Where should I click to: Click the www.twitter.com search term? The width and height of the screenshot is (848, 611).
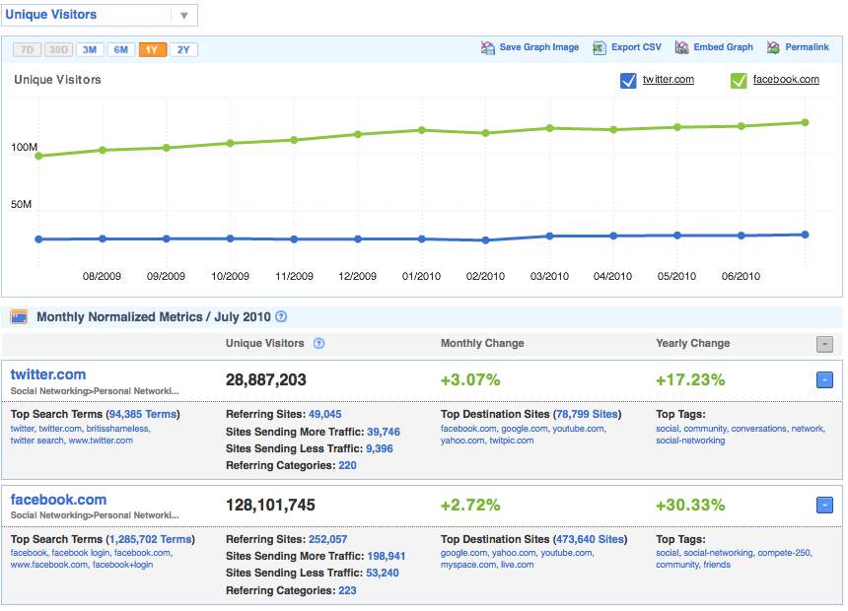click(x=101, y=441)
